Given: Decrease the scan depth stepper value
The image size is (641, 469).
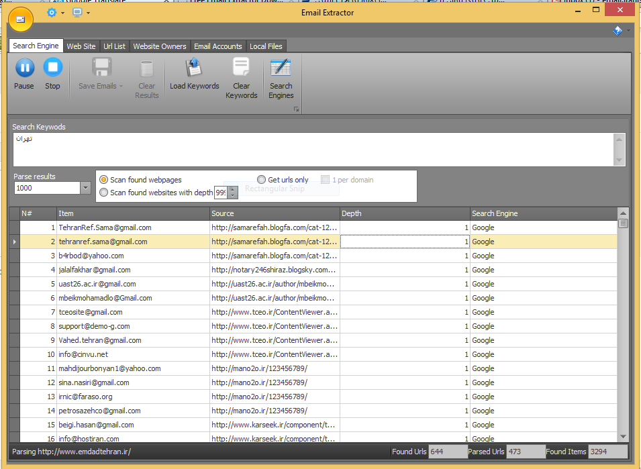Looking at the screenshot, I should click(233, 196).
